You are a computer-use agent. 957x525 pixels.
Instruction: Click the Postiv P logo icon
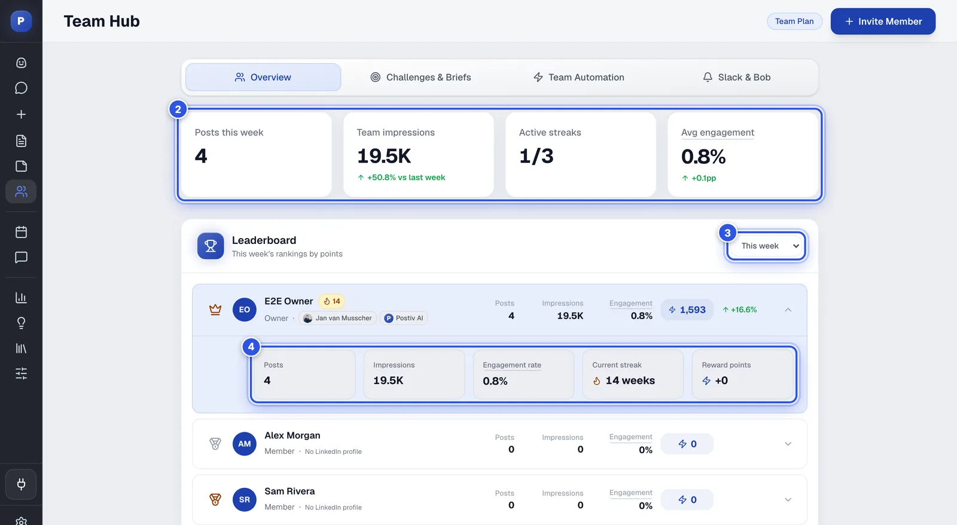point(21,21)
